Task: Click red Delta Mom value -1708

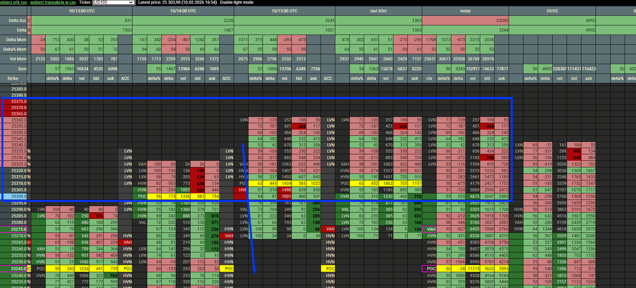Action: [430, 39]
